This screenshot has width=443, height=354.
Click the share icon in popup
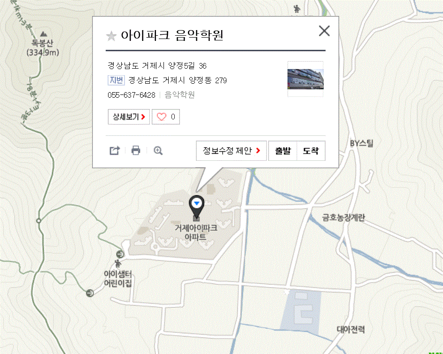[x=115, y=150]
